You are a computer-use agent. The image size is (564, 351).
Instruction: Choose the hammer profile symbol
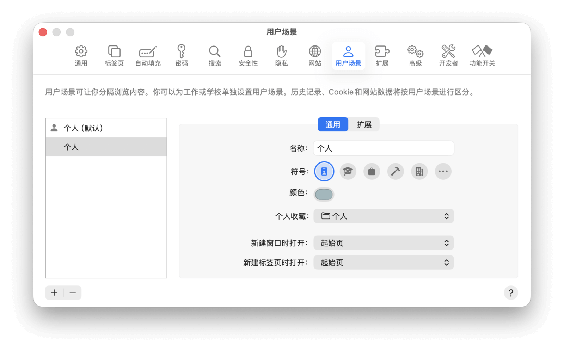coord(396,172)
